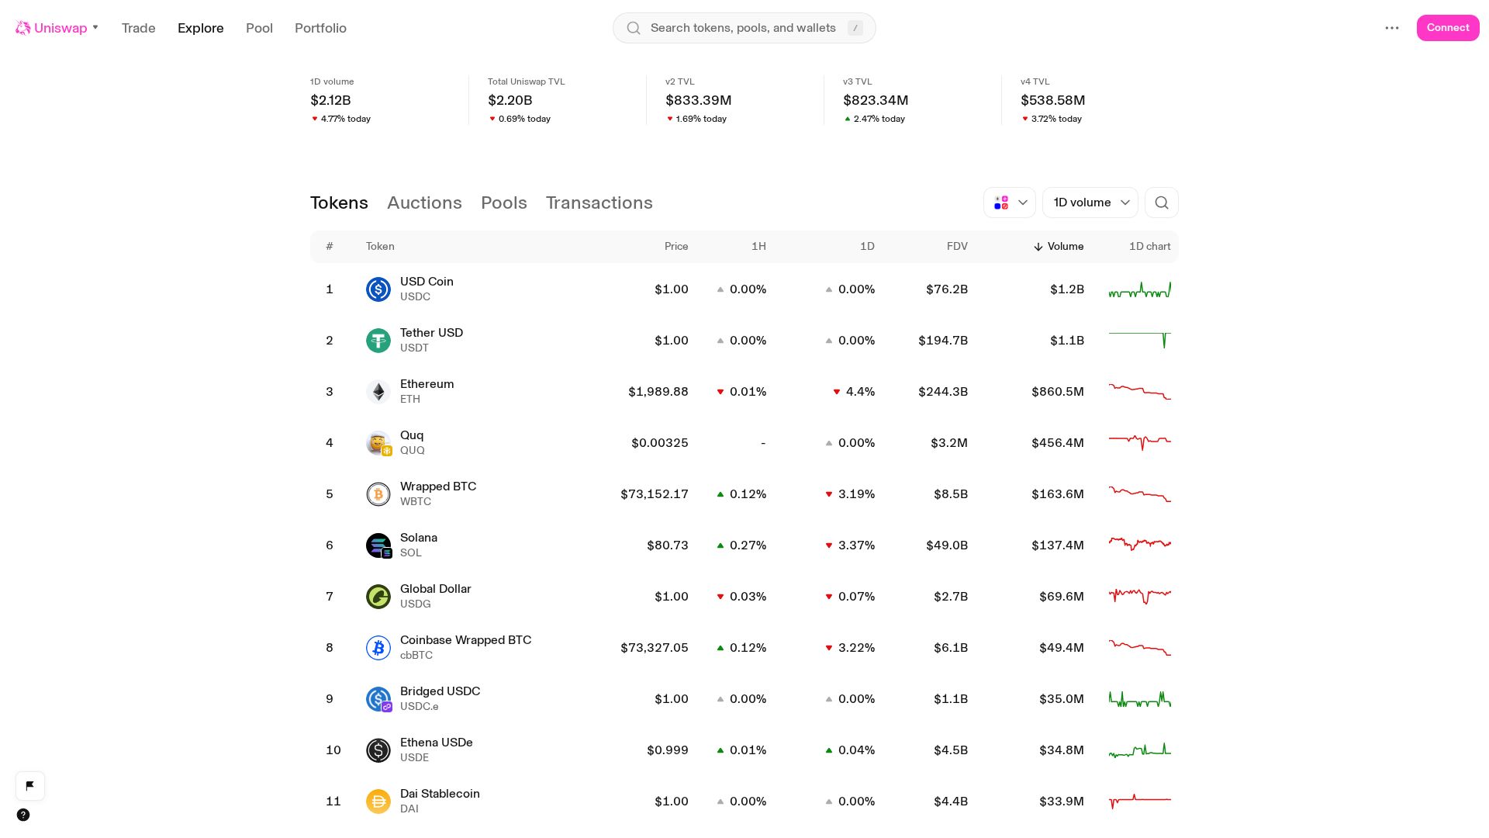Sort by the FDV column header
The height and width of the screenshot is (838, 1489).
957,247
